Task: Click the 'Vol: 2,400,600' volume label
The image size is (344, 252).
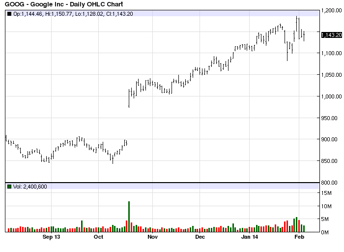Action: pyautogui.click(x=30, y=187)
